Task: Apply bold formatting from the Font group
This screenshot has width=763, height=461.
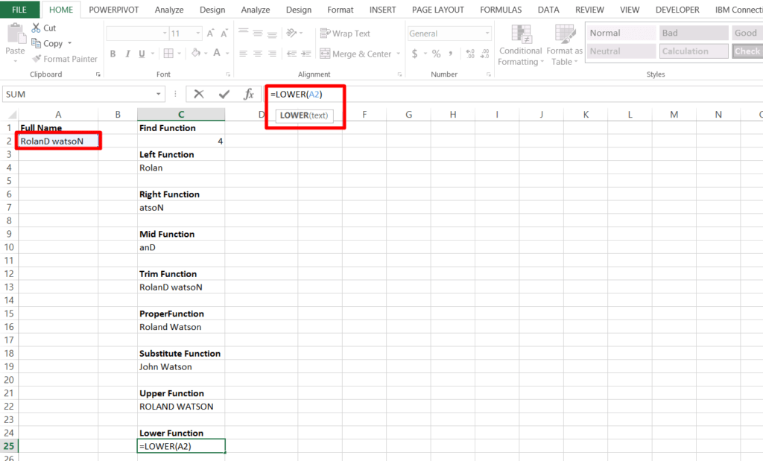Action: [x=113, y=54]
